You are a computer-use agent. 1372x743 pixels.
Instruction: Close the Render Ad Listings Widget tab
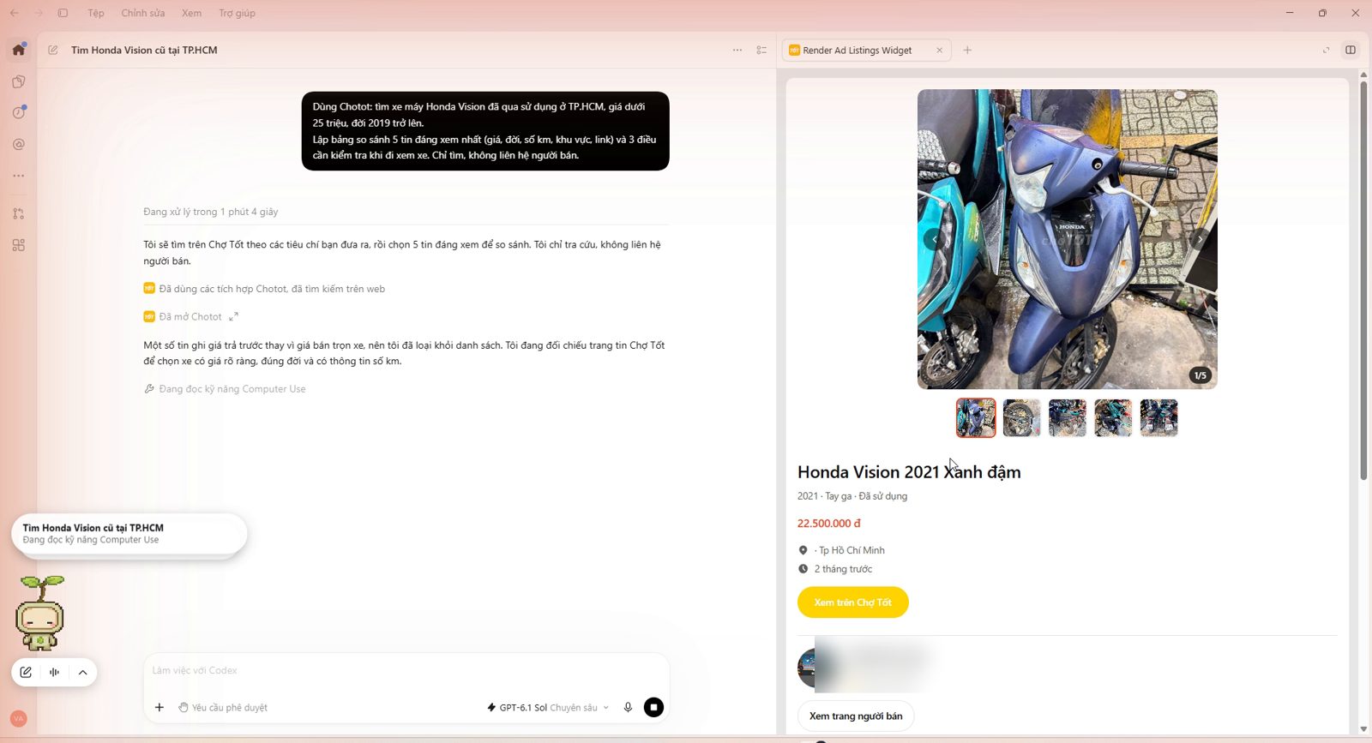click(940, 51)
